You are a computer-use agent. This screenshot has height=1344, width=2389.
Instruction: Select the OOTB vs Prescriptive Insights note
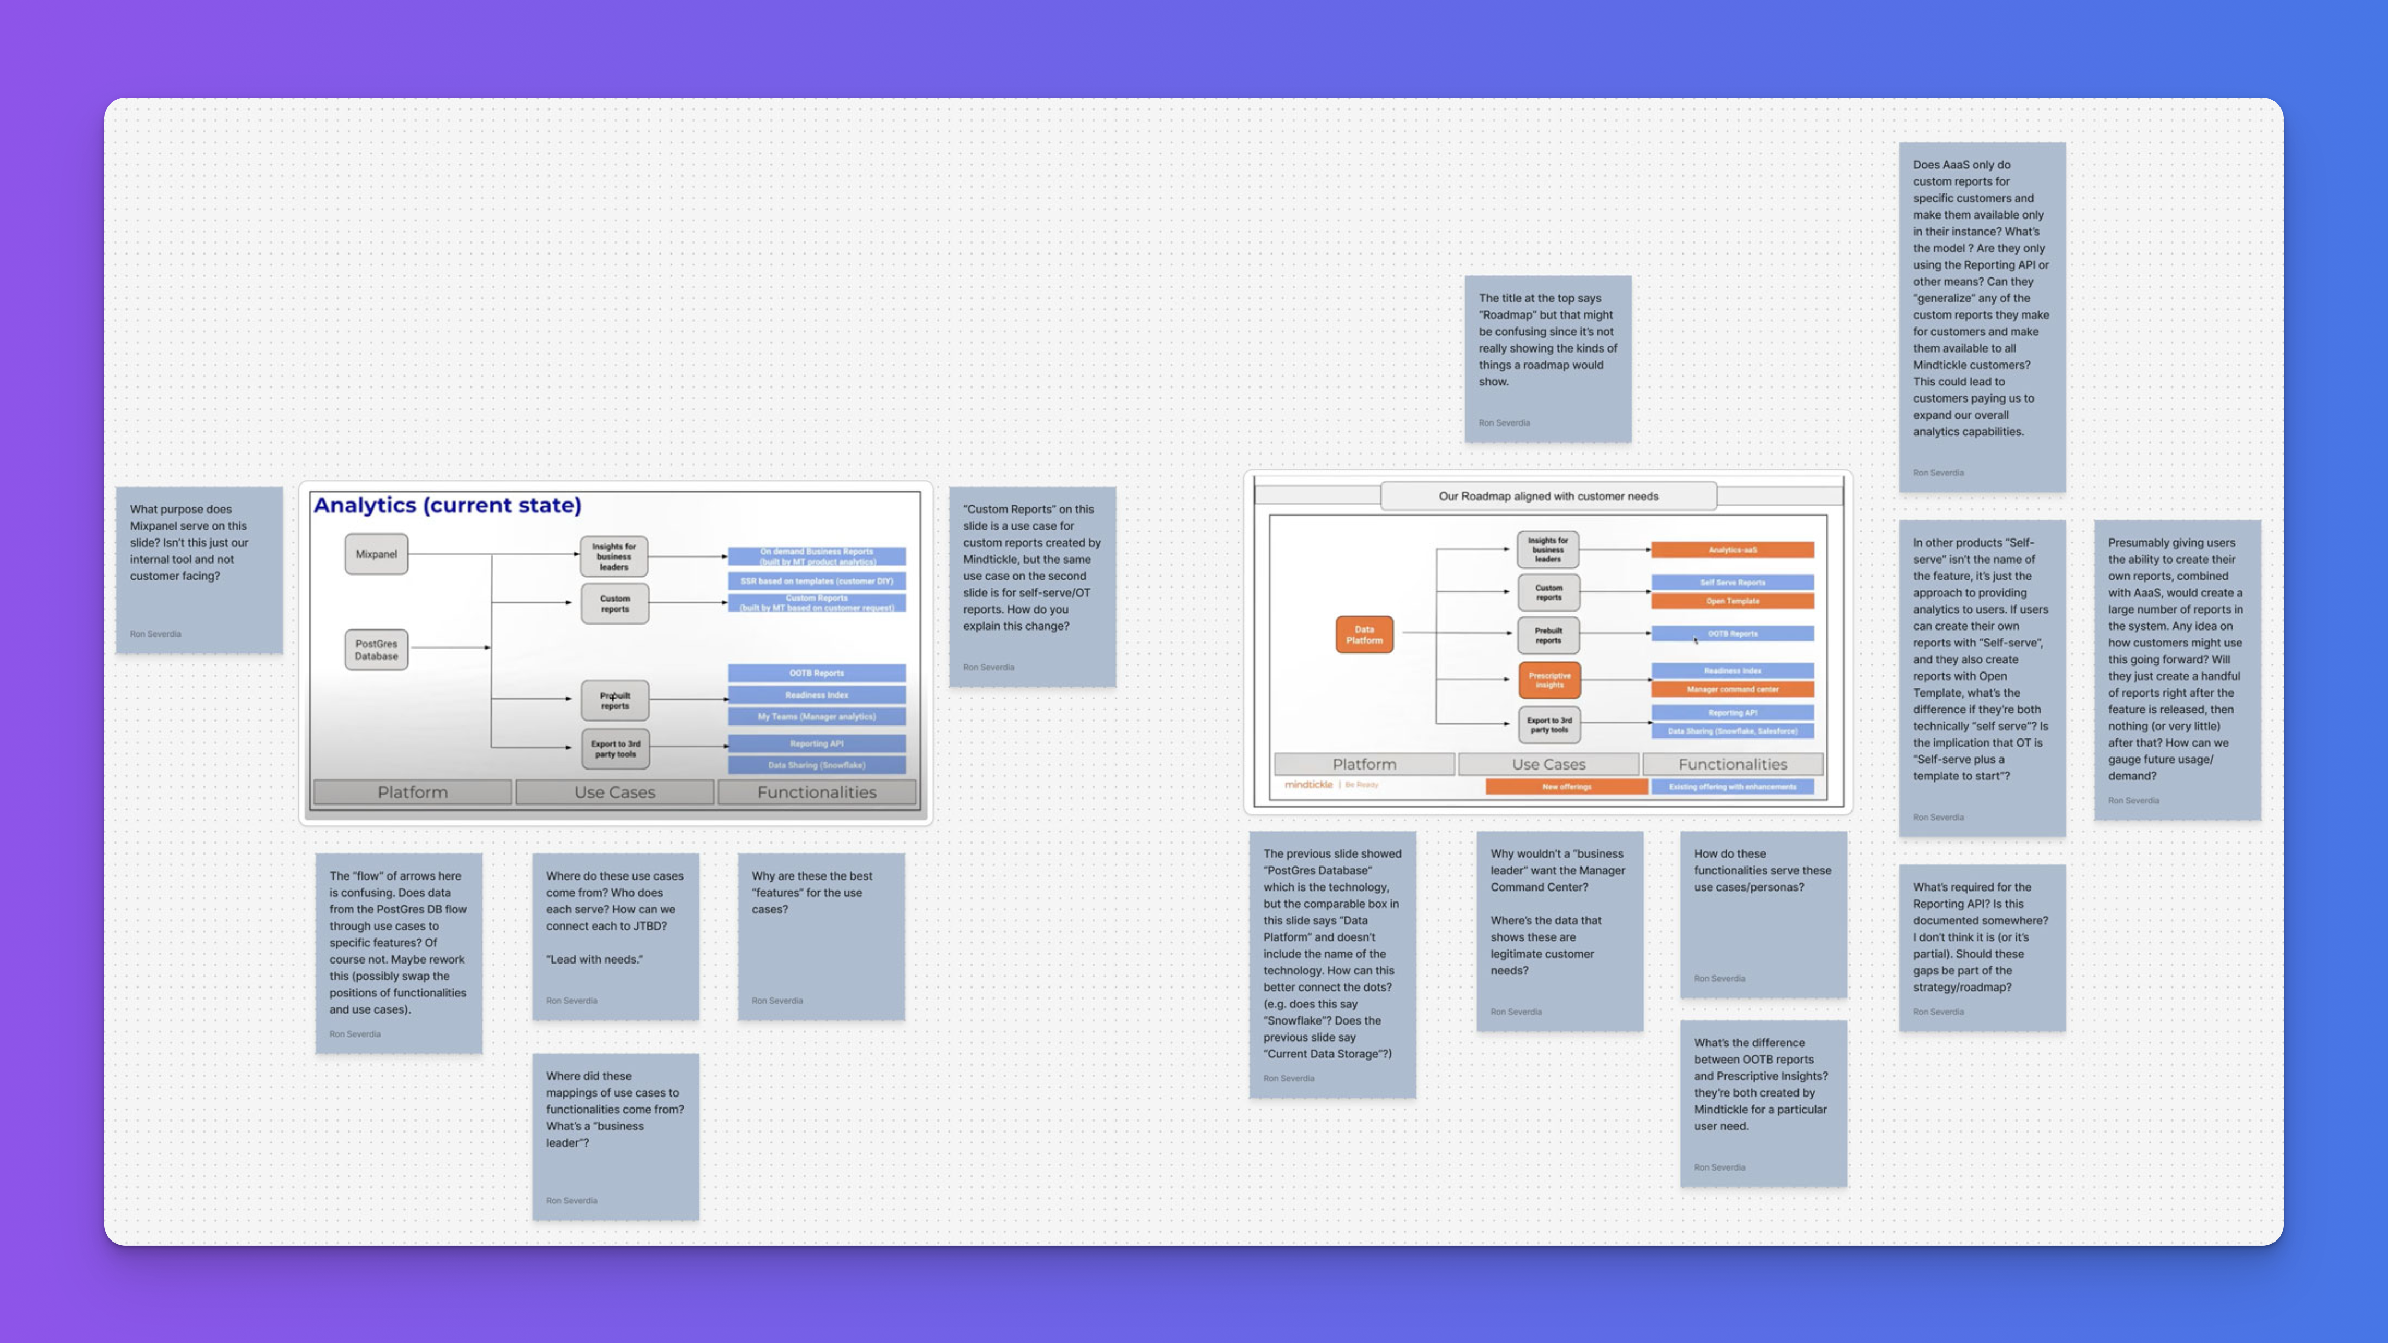click(1763, 1103)
